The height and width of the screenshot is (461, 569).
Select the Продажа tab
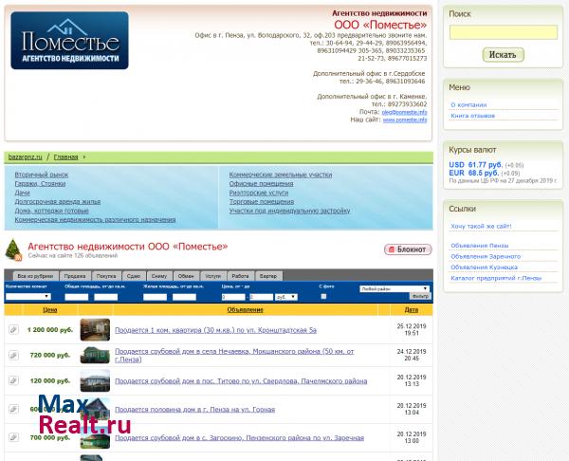(75, 276)
